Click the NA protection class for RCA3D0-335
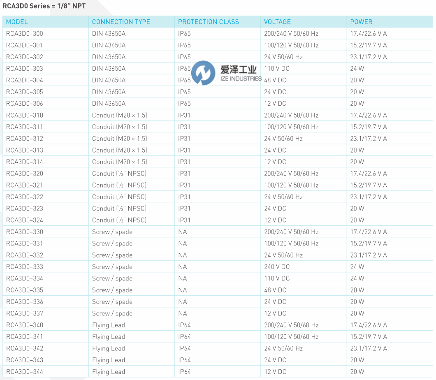Image resolution: width=436 pixels, height=380 pixels. pos(182,290)
